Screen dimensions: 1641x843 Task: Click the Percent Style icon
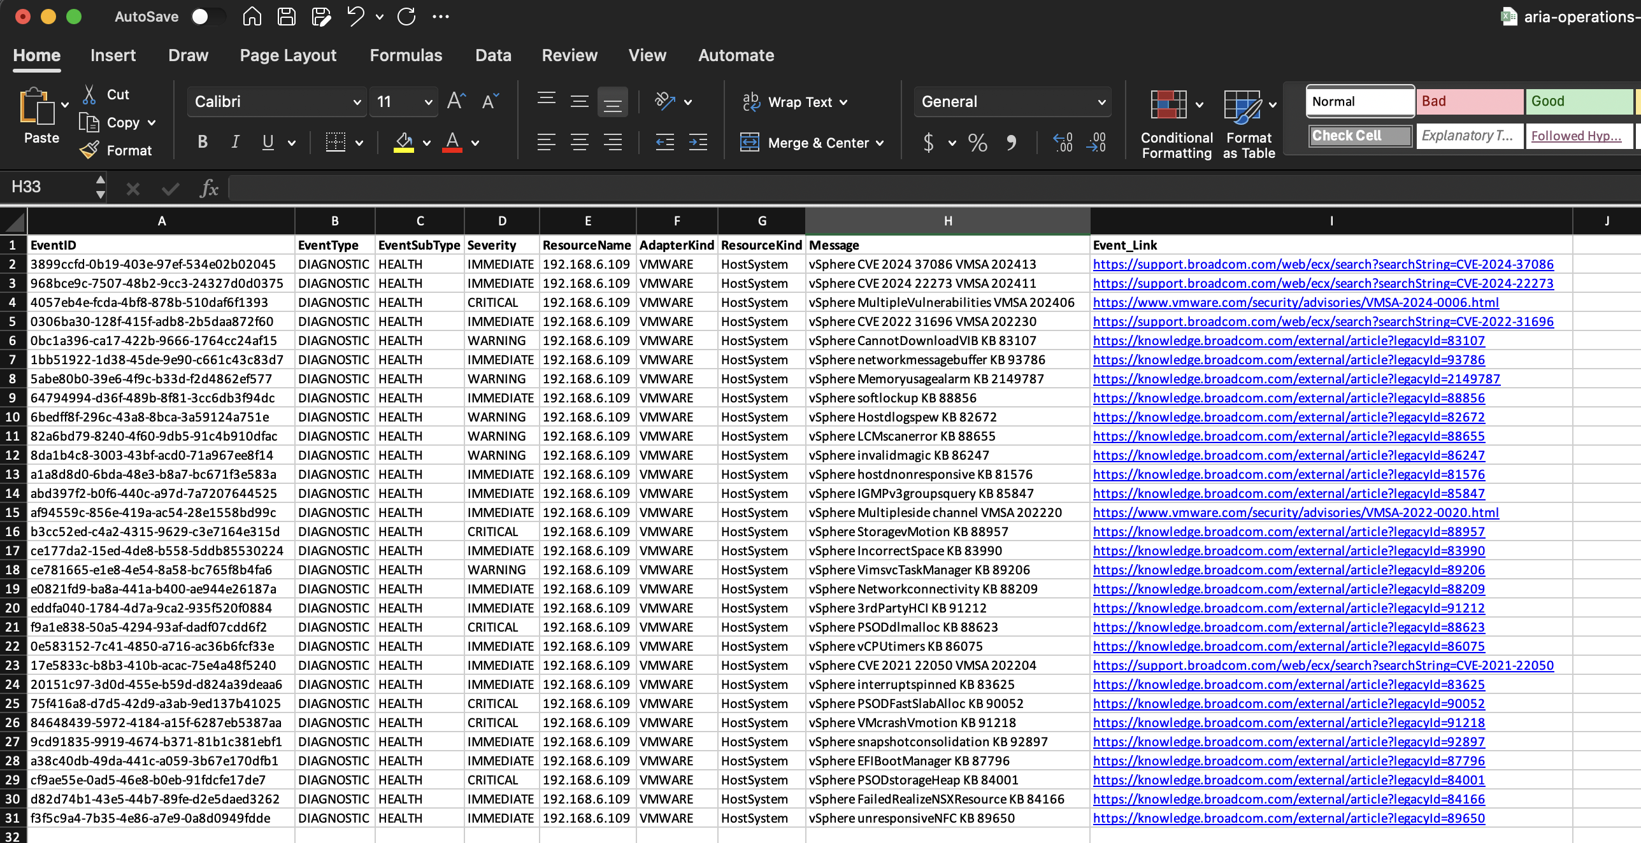click(977, 142)
